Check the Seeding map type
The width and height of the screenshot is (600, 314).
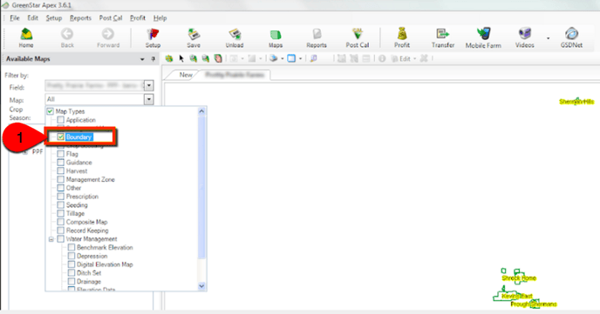(x=60, y=205)
